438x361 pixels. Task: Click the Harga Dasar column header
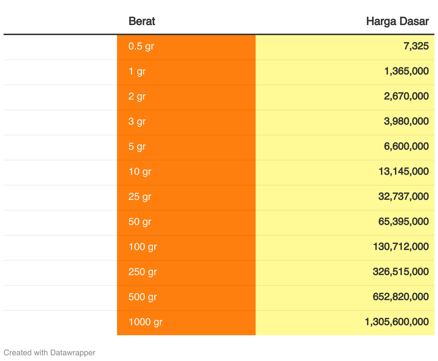pyautogui.click(x=397, y=21)
